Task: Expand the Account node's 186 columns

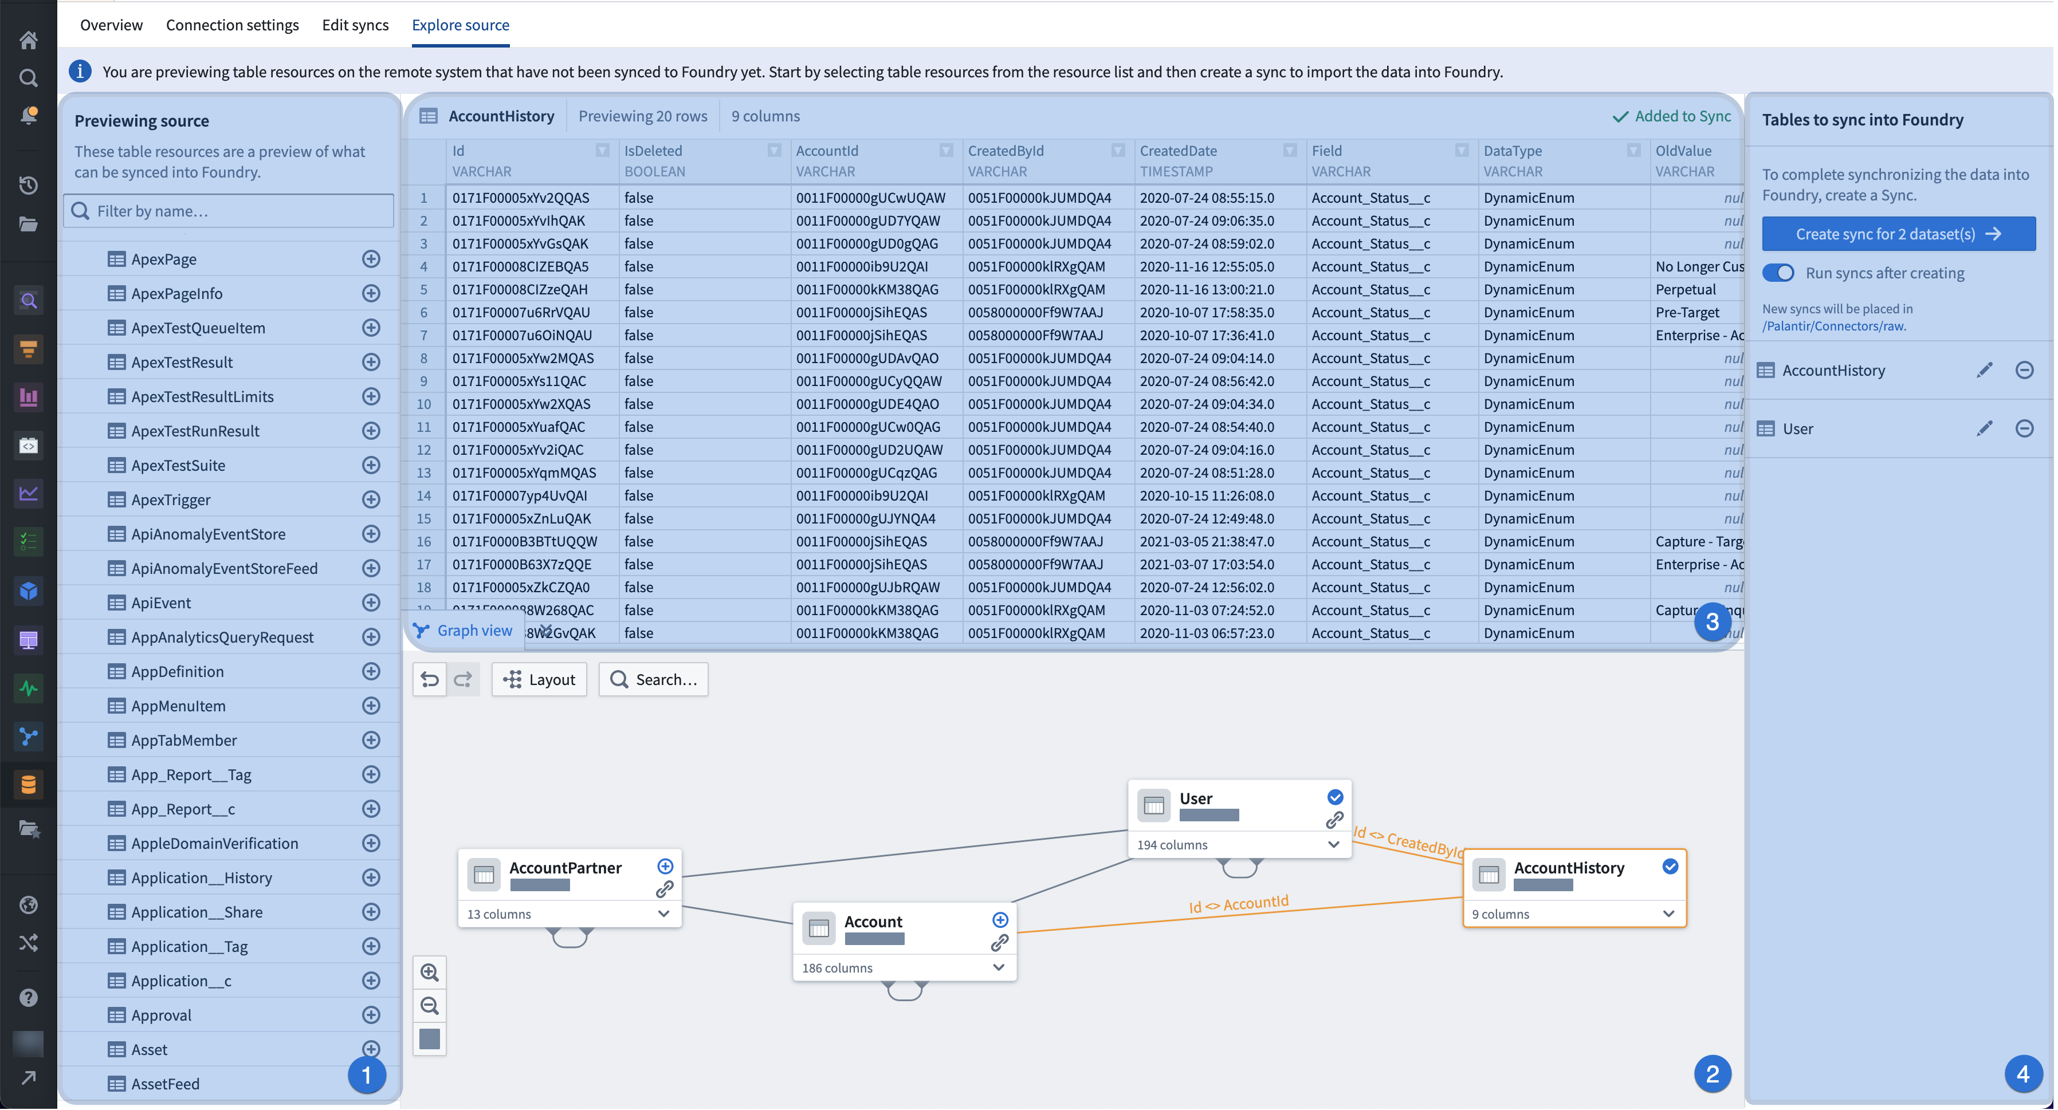Action: (x=999, y=967)
